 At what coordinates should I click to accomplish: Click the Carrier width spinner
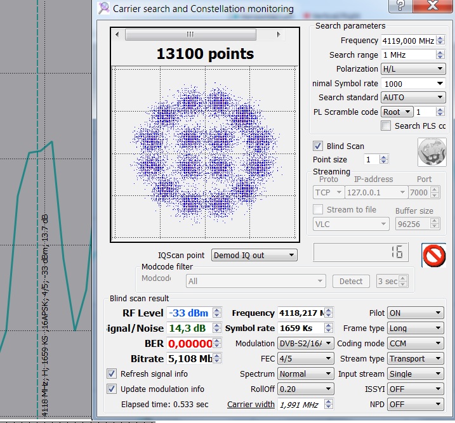point(329,404)
